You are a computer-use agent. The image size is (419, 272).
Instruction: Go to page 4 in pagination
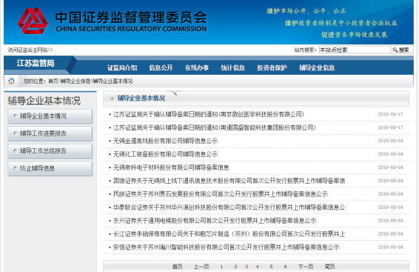pos(258,267)
